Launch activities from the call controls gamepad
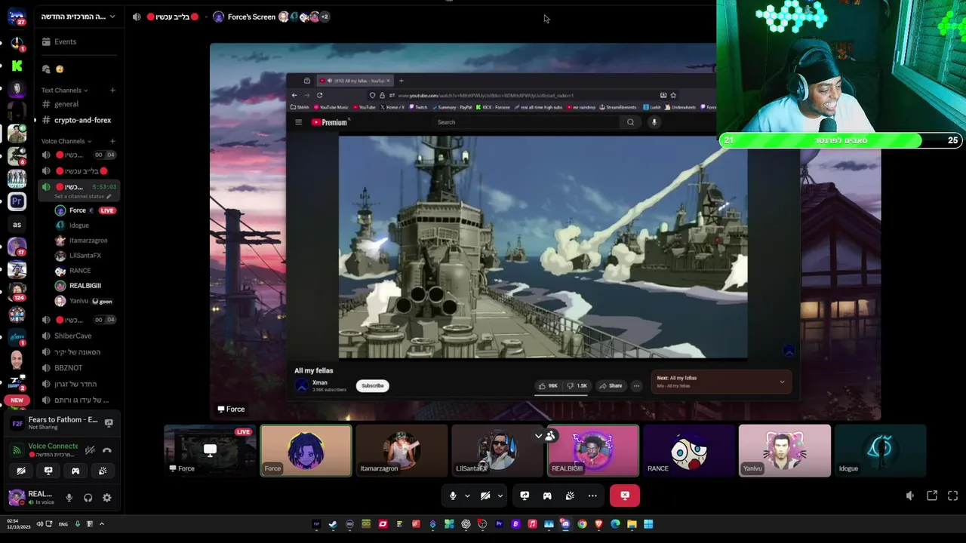Screen dimensions: 966x543 tap(547, 495)
